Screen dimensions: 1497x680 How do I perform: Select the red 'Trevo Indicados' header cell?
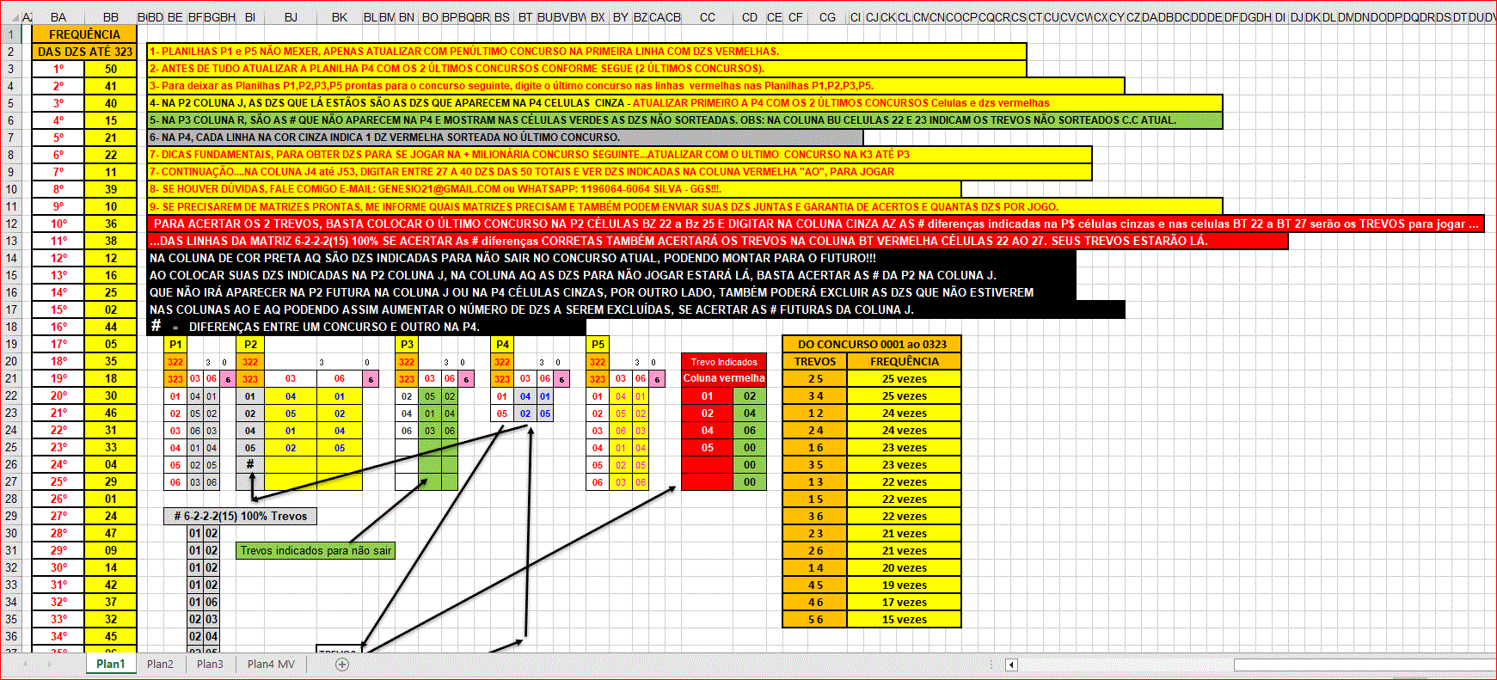click(723, 362)
